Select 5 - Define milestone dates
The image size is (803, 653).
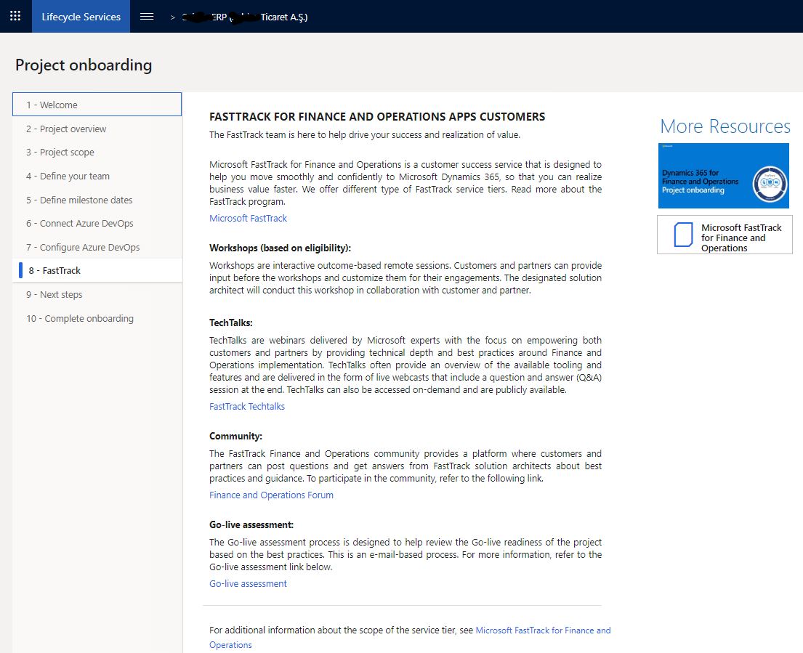coord(97,200)
